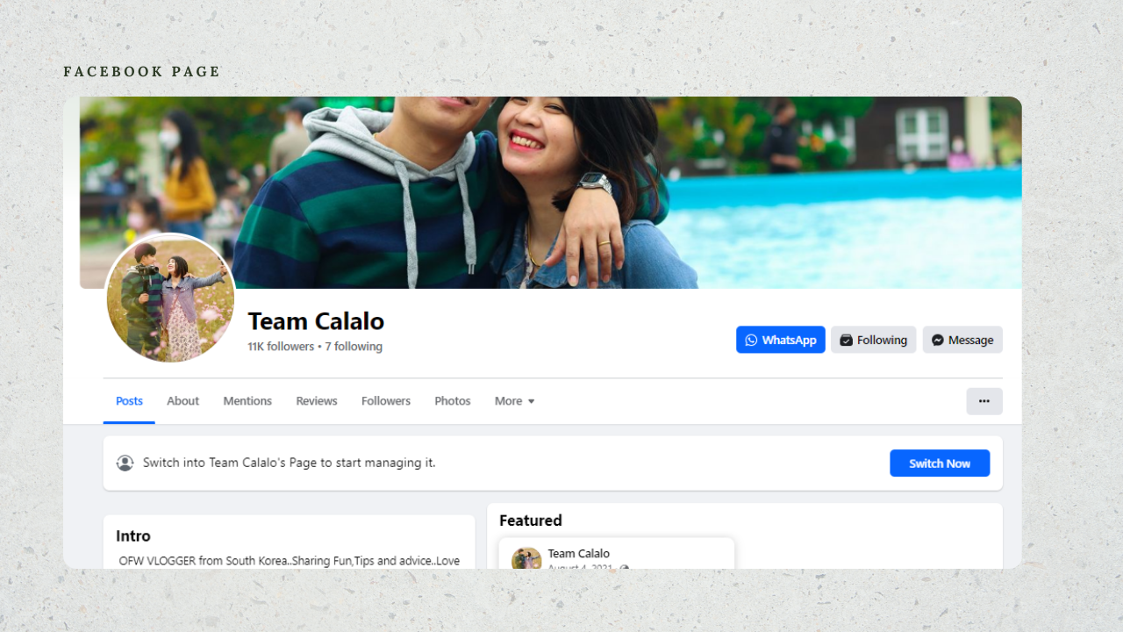Click the Switch Now button
The height and width of the screenshot is (632, 1123).
940,463
